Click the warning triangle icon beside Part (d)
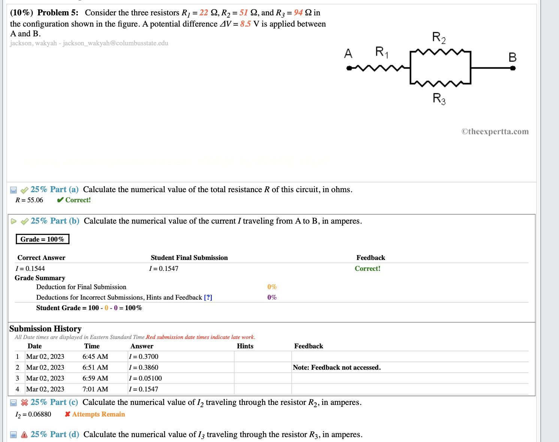The image size is (559, 442). [x=24, y=435]
